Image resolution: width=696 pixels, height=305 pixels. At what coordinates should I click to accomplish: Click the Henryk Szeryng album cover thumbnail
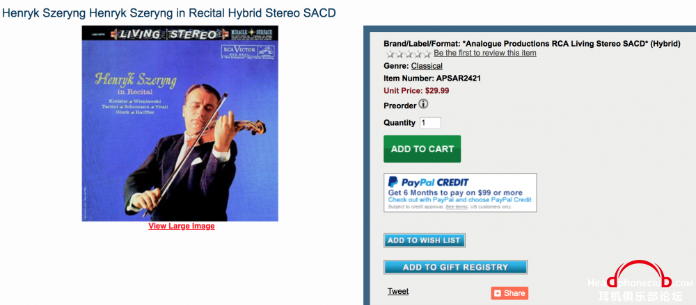[180, 123]
